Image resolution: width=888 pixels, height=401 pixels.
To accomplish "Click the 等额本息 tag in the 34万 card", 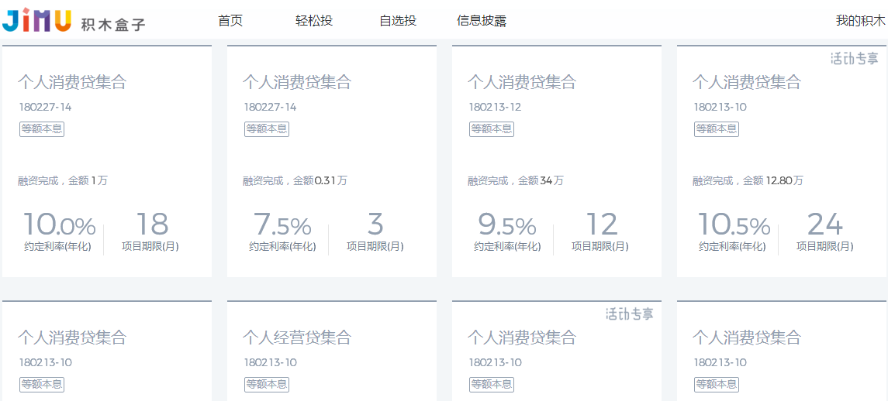I will point(492,129).
